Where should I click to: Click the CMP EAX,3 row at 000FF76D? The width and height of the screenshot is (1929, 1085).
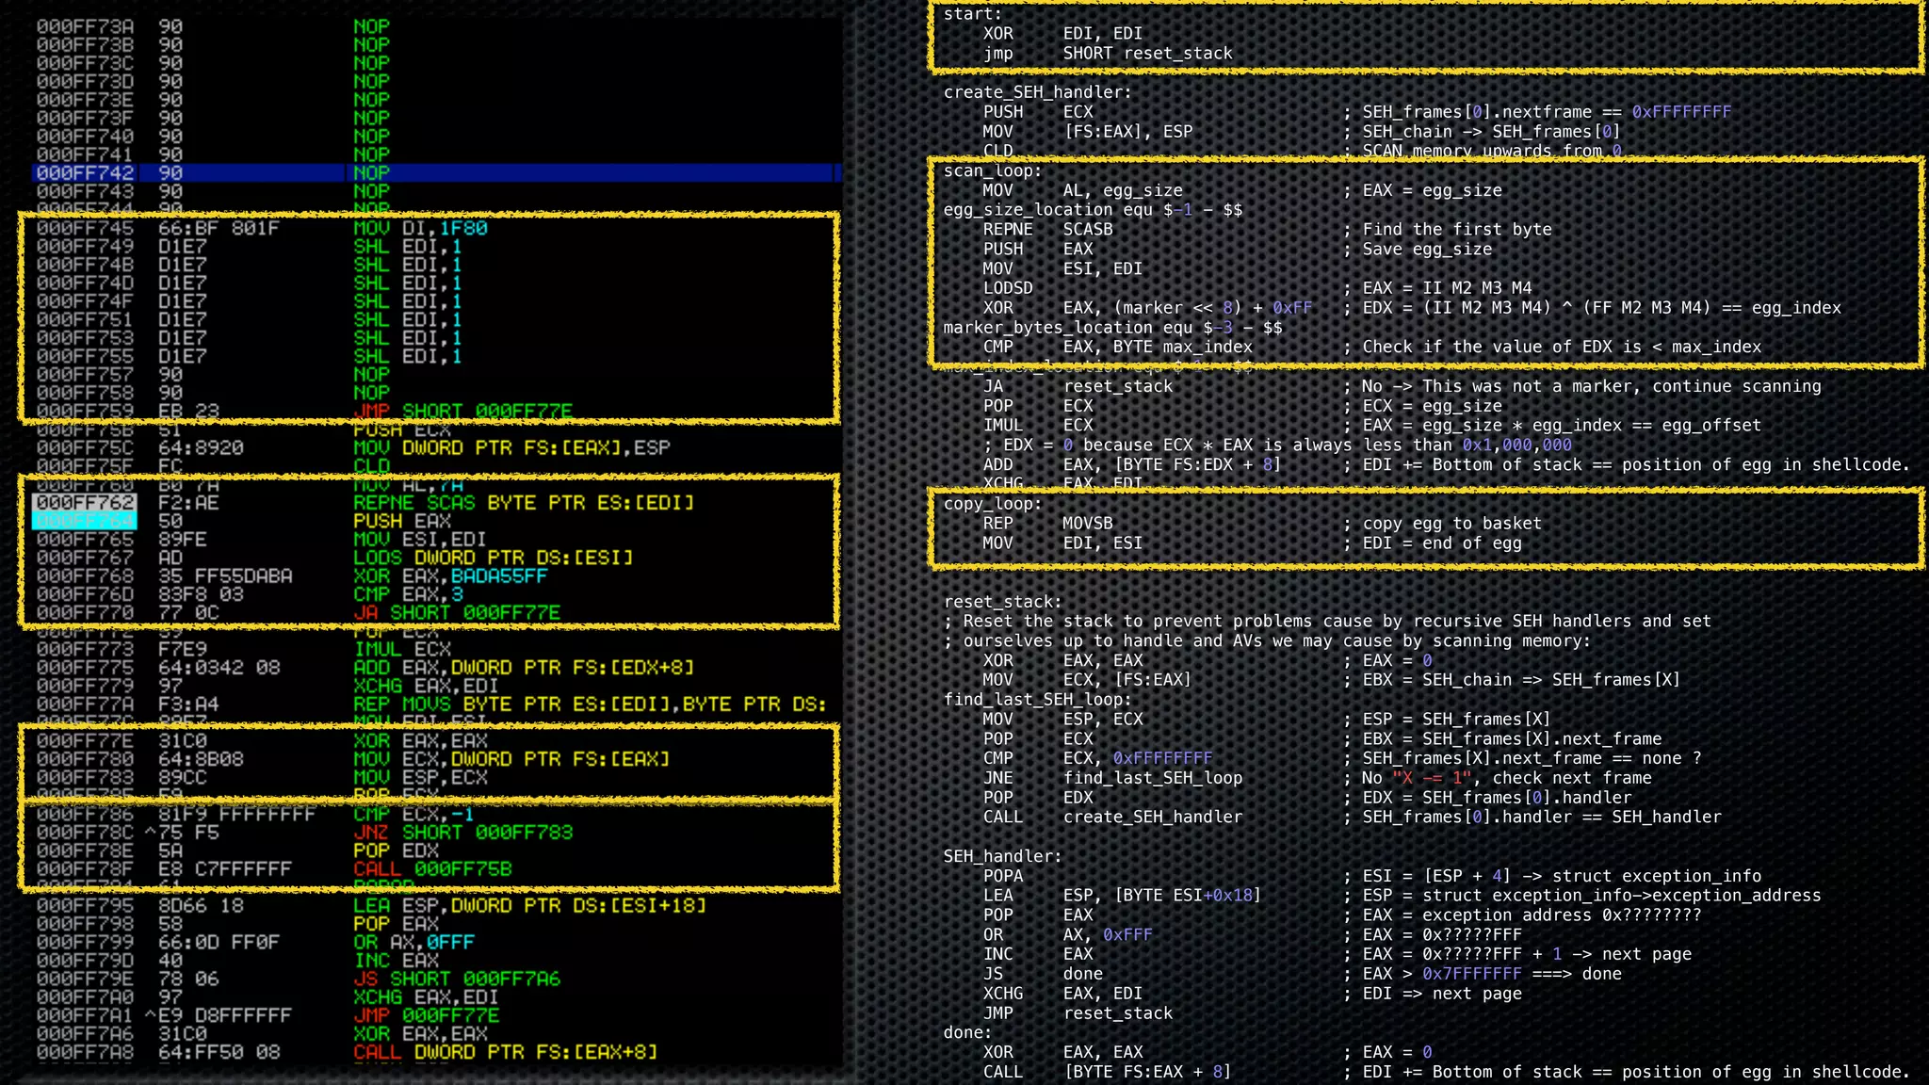250,594
